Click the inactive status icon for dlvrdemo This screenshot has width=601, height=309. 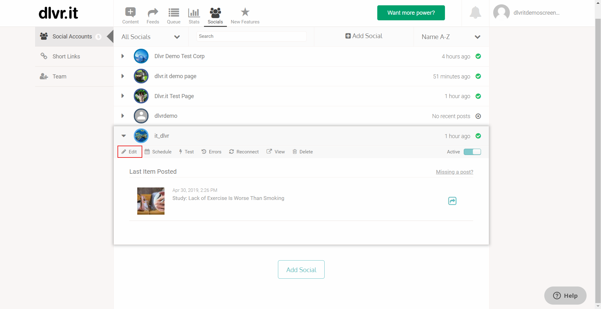(478, 116)
